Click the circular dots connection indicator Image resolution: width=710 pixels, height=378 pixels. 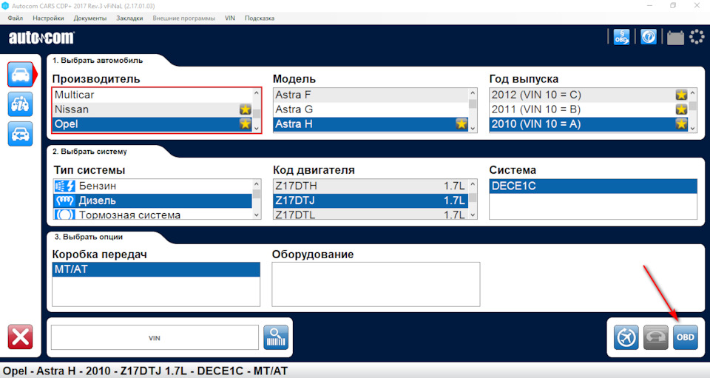click(x=697, y=37)
